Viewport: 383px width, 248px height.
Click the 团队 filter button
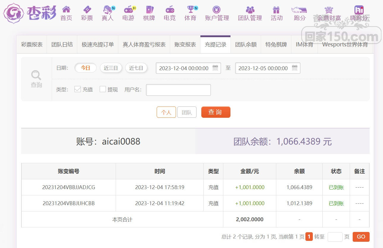(x=187, y=112)
